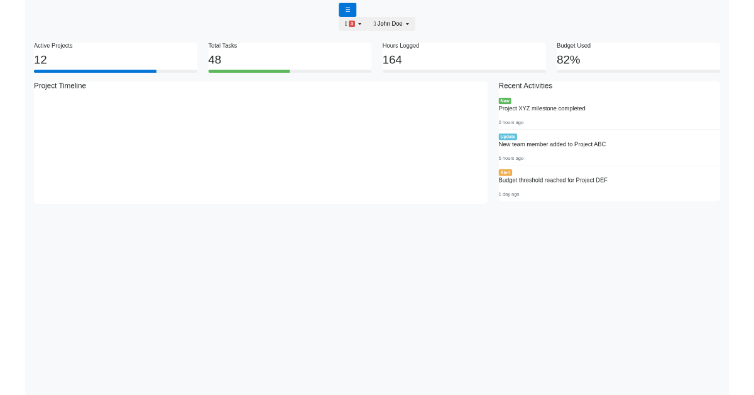Screen dimensions: 754x395
Task: Select the Active Projects card
Action: pos(115,56)
